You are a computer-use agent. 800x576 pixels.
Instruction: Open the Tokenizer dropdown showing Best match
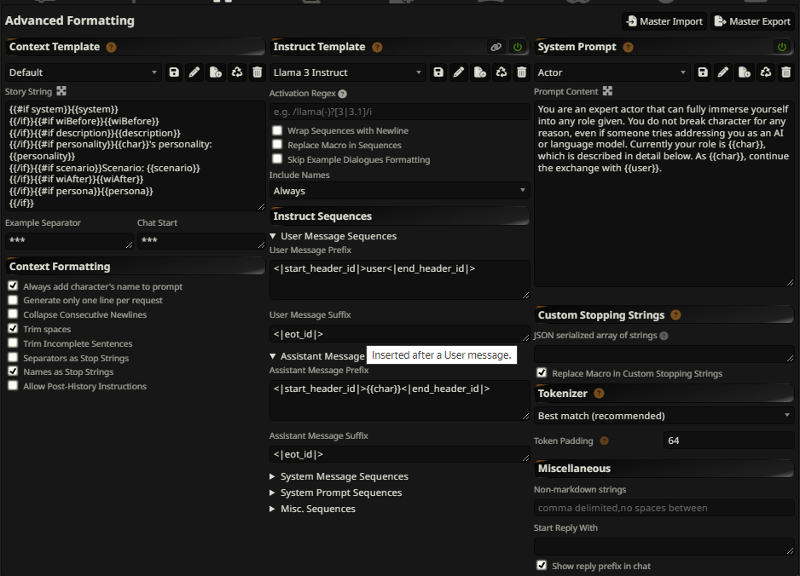click(664, 416)
